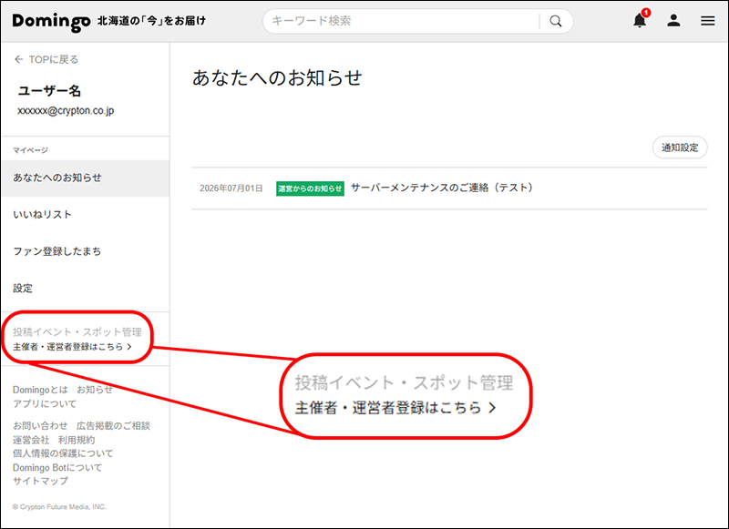Open the 利用規約 footer link
Viewport: 729px width, 529px height.
tap(77, 440)
